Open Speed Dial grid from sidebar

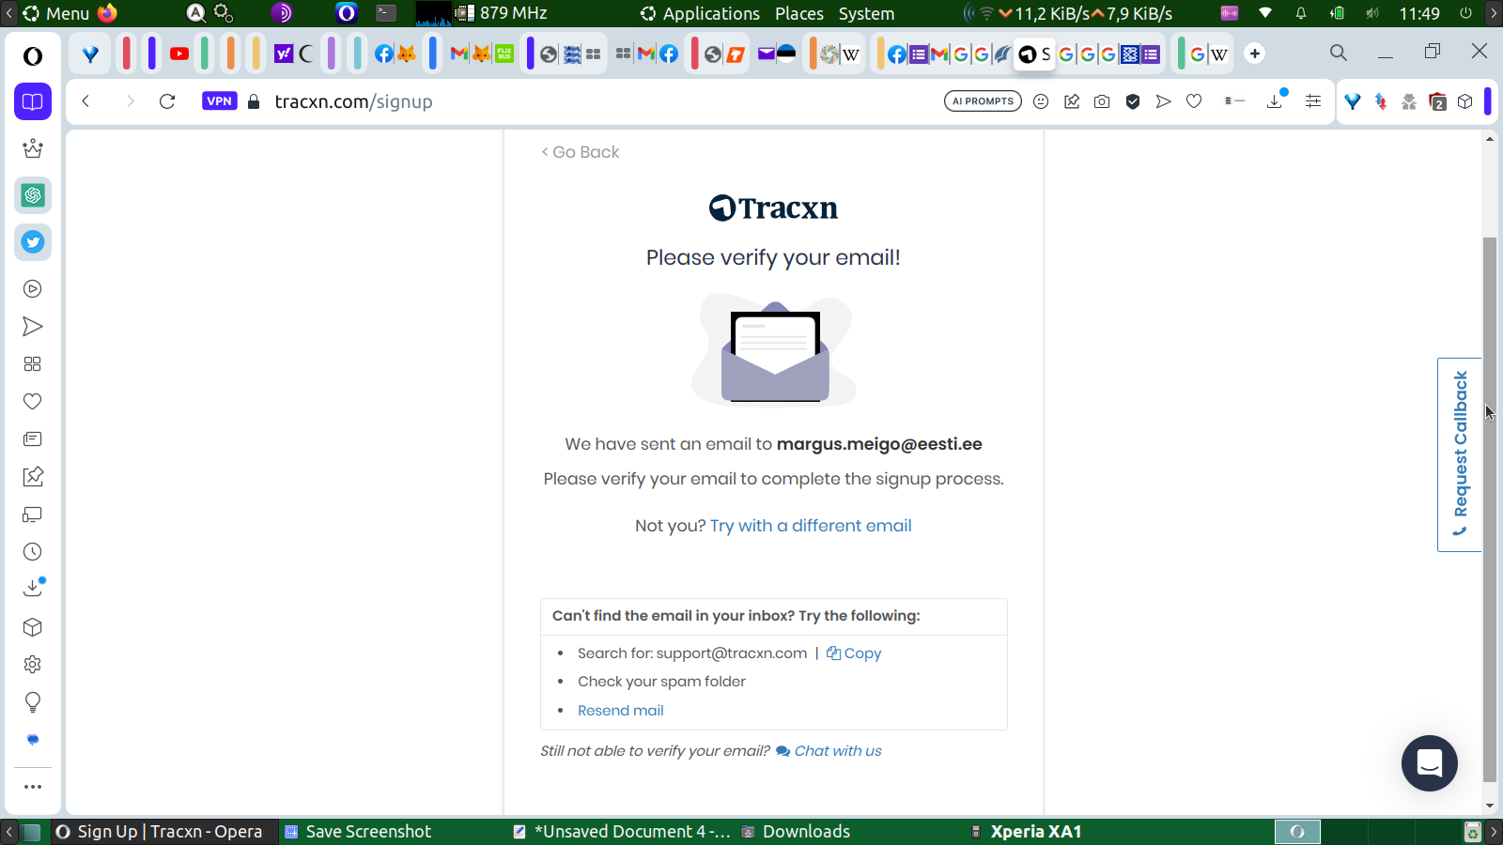pyautogui.click(x=33, y=364)
